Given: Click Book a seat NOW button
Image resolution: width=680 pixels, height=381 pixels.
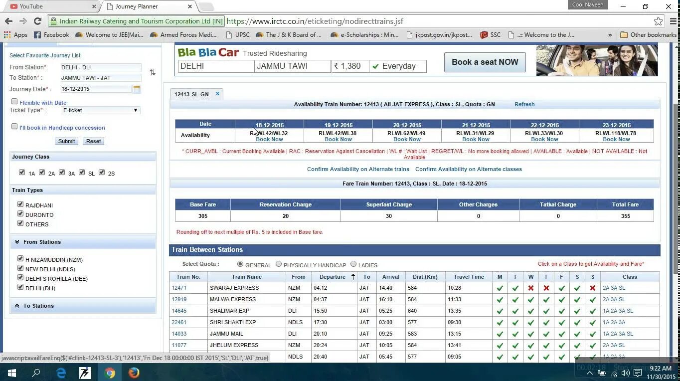Looking at the screenshot, I should (485, 62).
